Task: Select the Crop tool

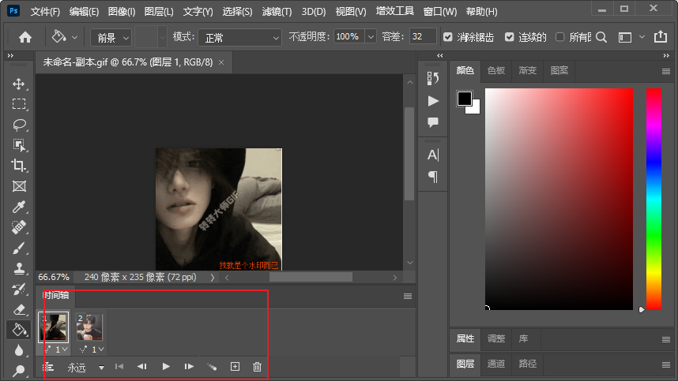Action: (x=19, y=166)
